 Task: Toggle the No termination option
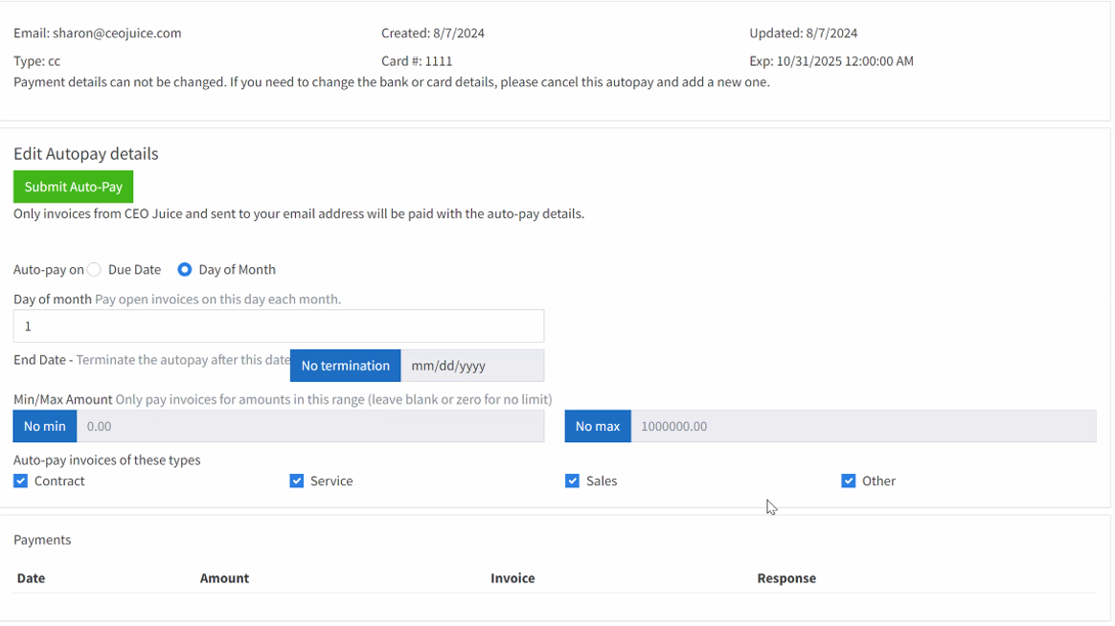tap(345, 365)
